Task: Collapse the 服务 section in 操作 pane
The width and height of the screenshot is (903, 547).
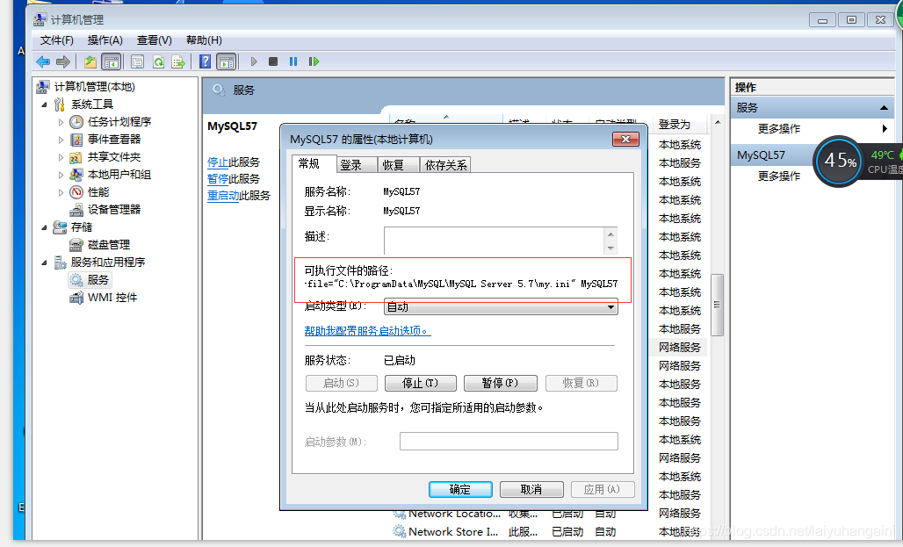Action: 884,108
